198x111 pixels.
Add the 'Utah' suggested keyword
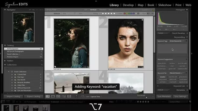[172, 66]
